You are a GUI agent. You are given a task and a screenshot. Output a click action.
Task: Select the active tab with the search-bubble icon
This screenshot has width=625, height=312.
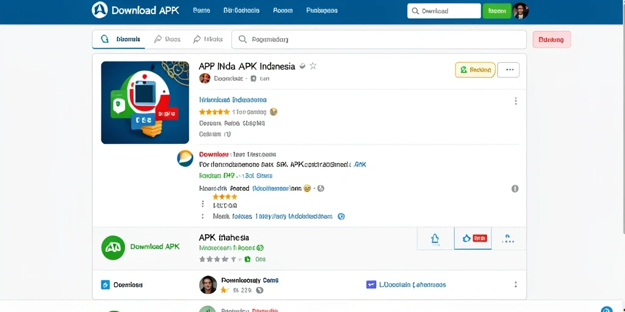pyautogui.click(x=119, y=39)
